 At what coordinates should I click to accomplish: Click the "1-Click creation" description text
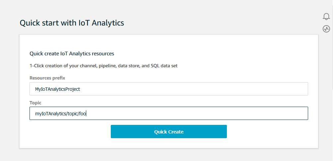point(103,66)
